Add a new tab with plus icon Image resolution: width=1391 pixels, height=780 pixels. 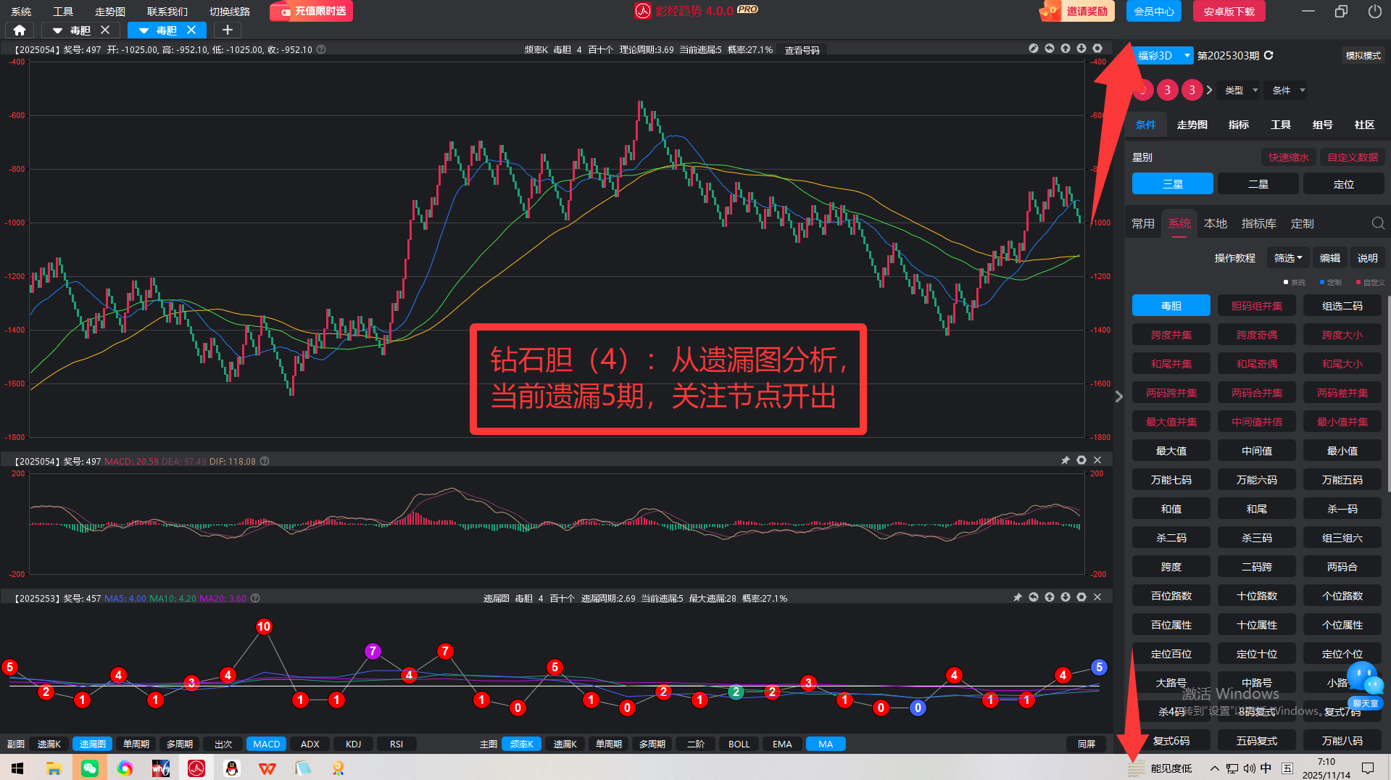pos(227,30)
